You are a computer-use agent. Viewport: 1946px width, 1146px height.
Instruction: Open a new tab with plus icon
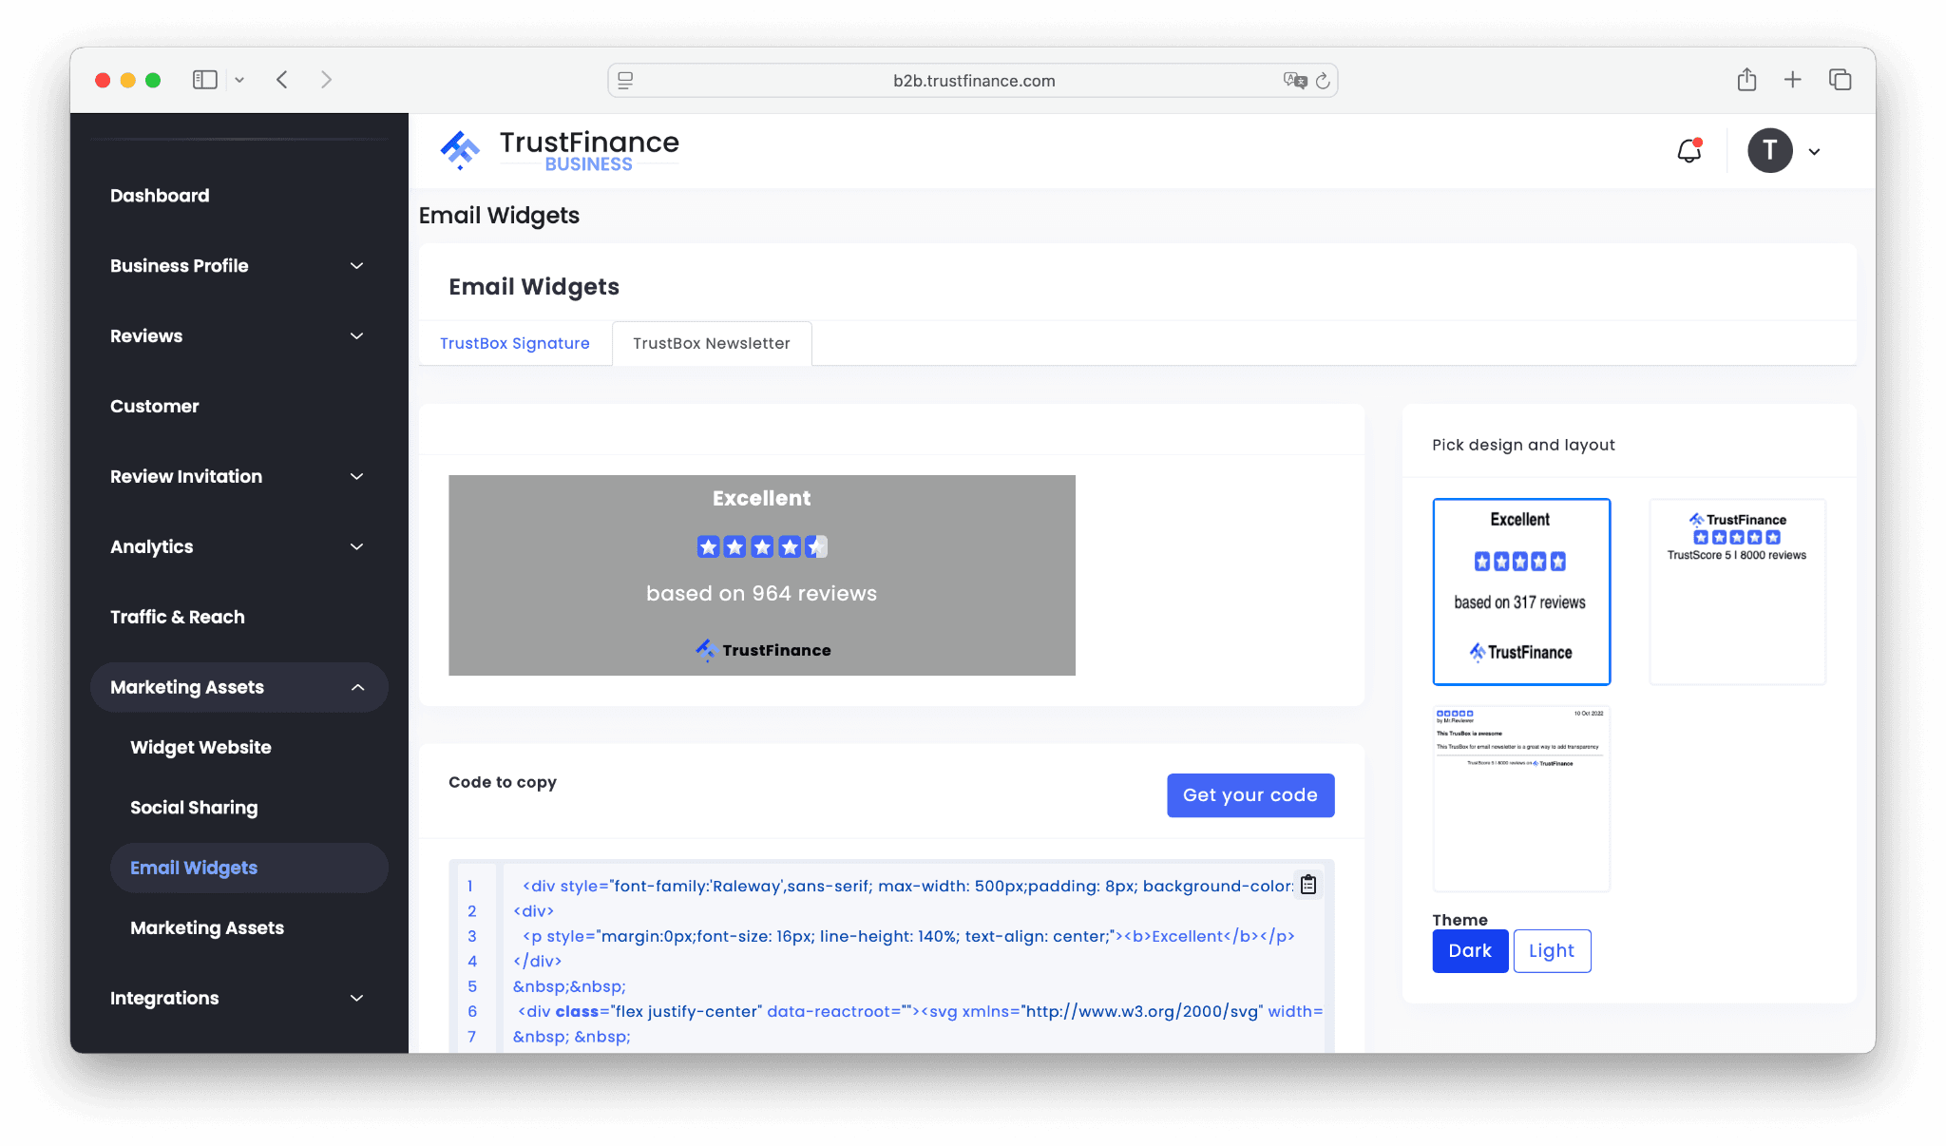point(1792,80)
